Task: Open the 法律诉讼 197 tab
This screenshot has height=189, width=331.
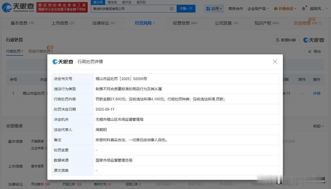Action: coord(104,23)
